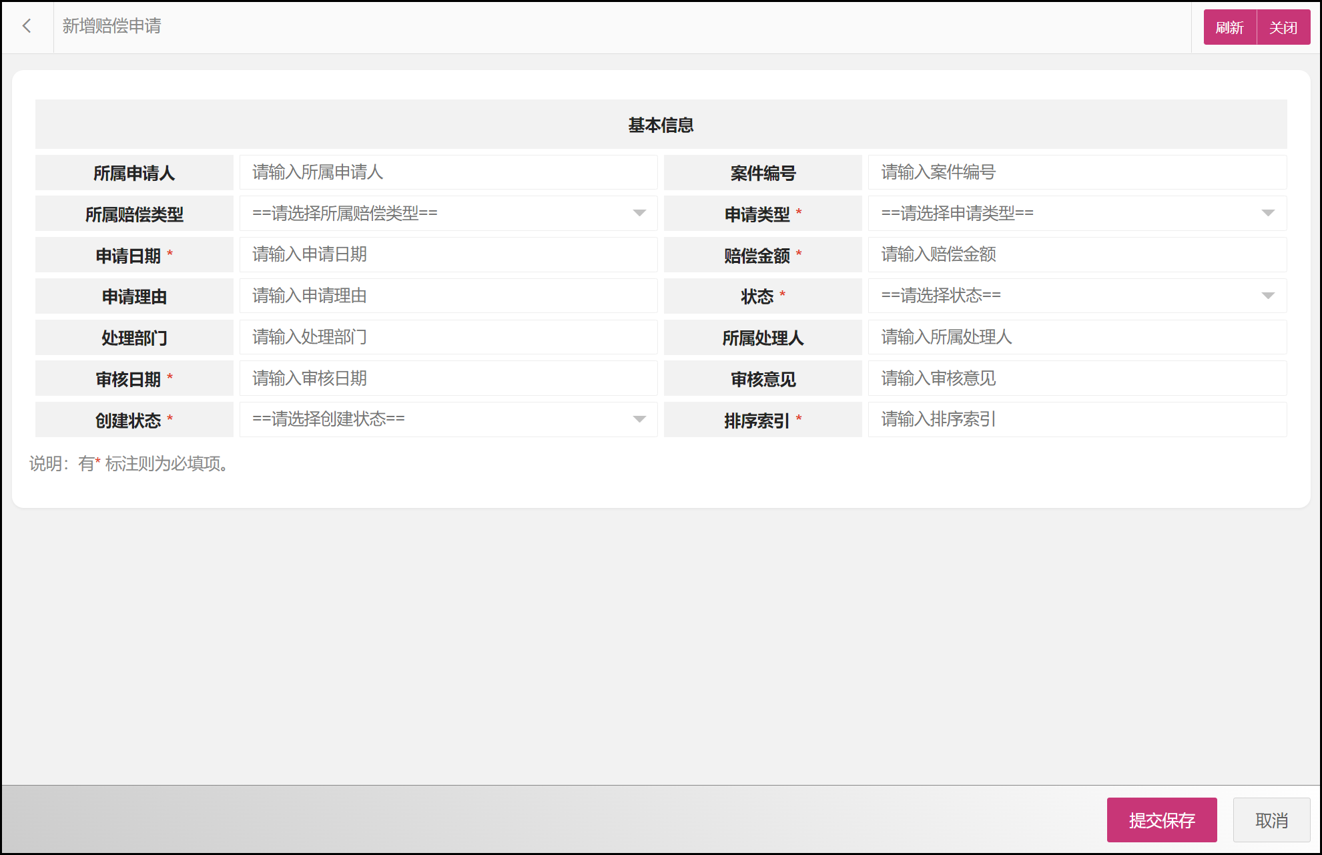Focus the 排序索引 input field
The height and width of the screenshot is (855, 1322).
click(x=1076, y=419)
